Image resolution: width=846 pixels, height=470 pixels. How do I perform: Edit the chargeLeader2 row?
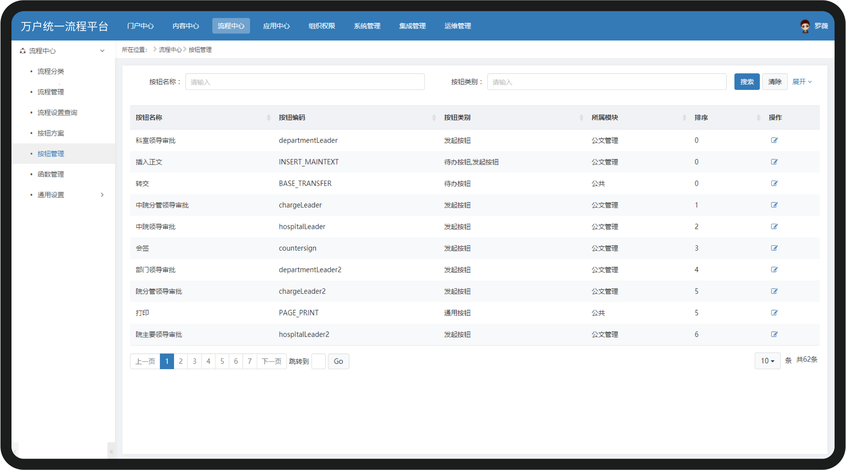point(774,292)
